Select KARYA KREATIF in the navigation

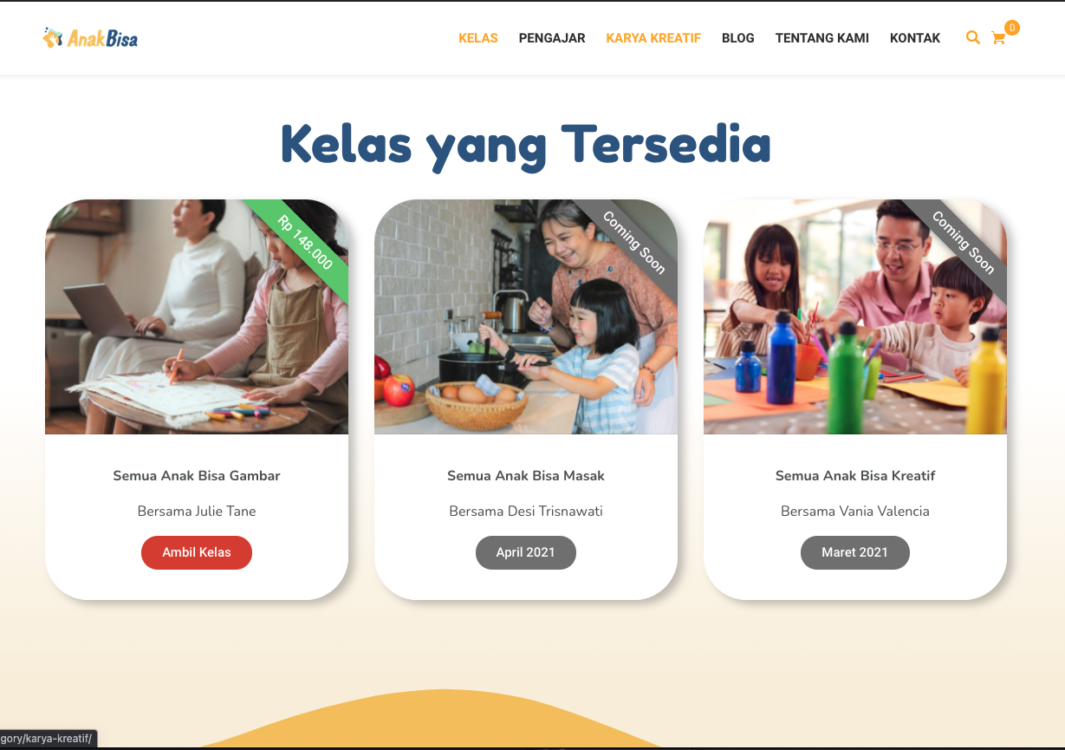(653, 38)
